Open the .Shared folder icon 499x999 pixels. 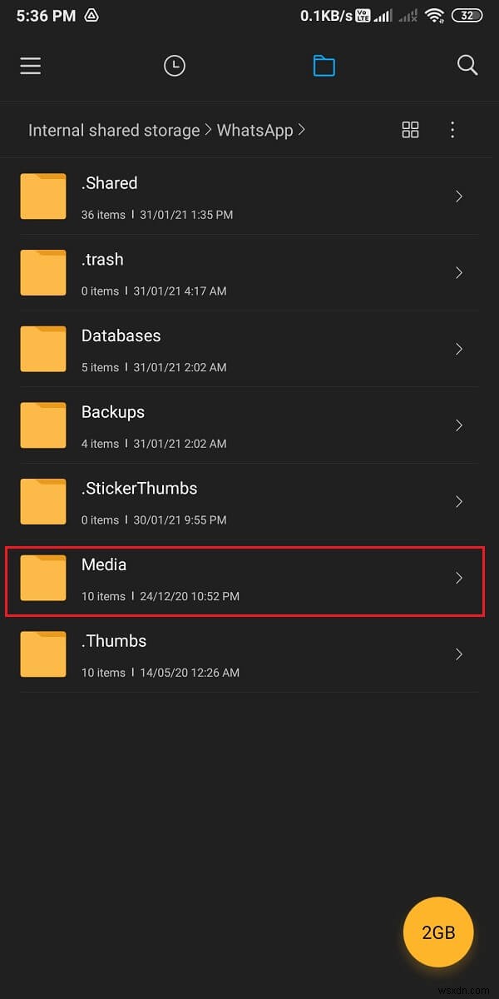[x=43, y=196]
